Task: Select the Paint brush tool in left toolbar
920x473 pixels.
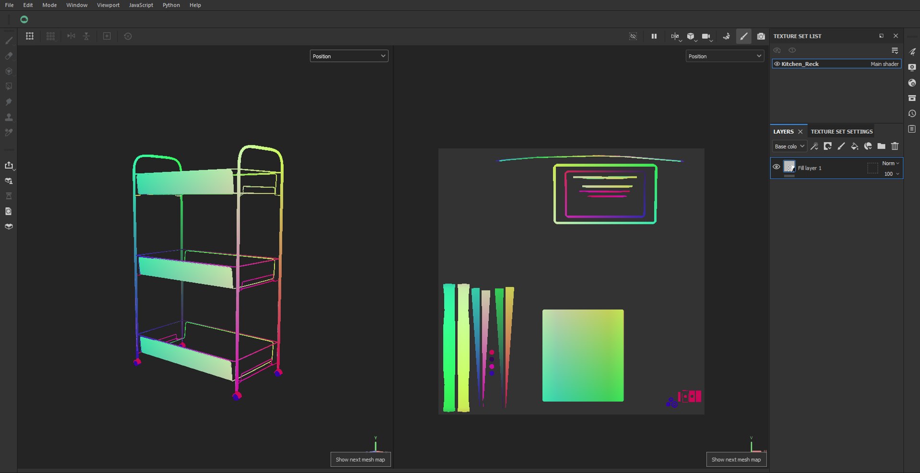Action: pyautogui.click(x=9, y=40)
